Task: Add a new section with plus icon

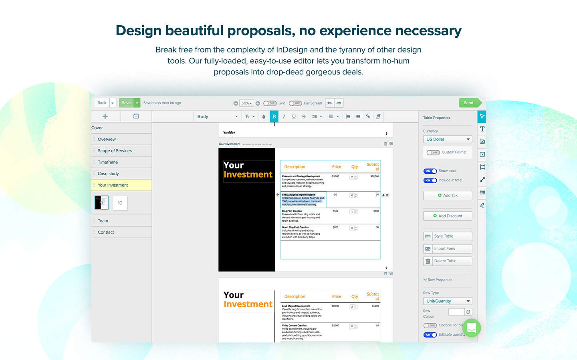Action: 105,116
